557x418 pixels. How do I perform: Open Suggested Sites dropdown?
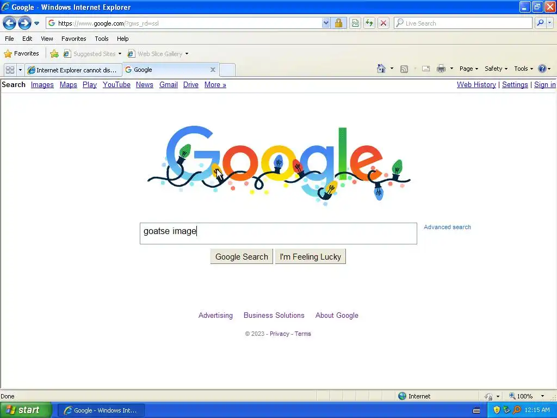pos(92,54)
